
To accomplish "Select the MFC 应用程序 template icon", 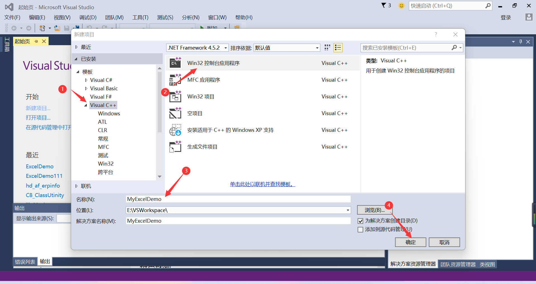I will 175,80.
